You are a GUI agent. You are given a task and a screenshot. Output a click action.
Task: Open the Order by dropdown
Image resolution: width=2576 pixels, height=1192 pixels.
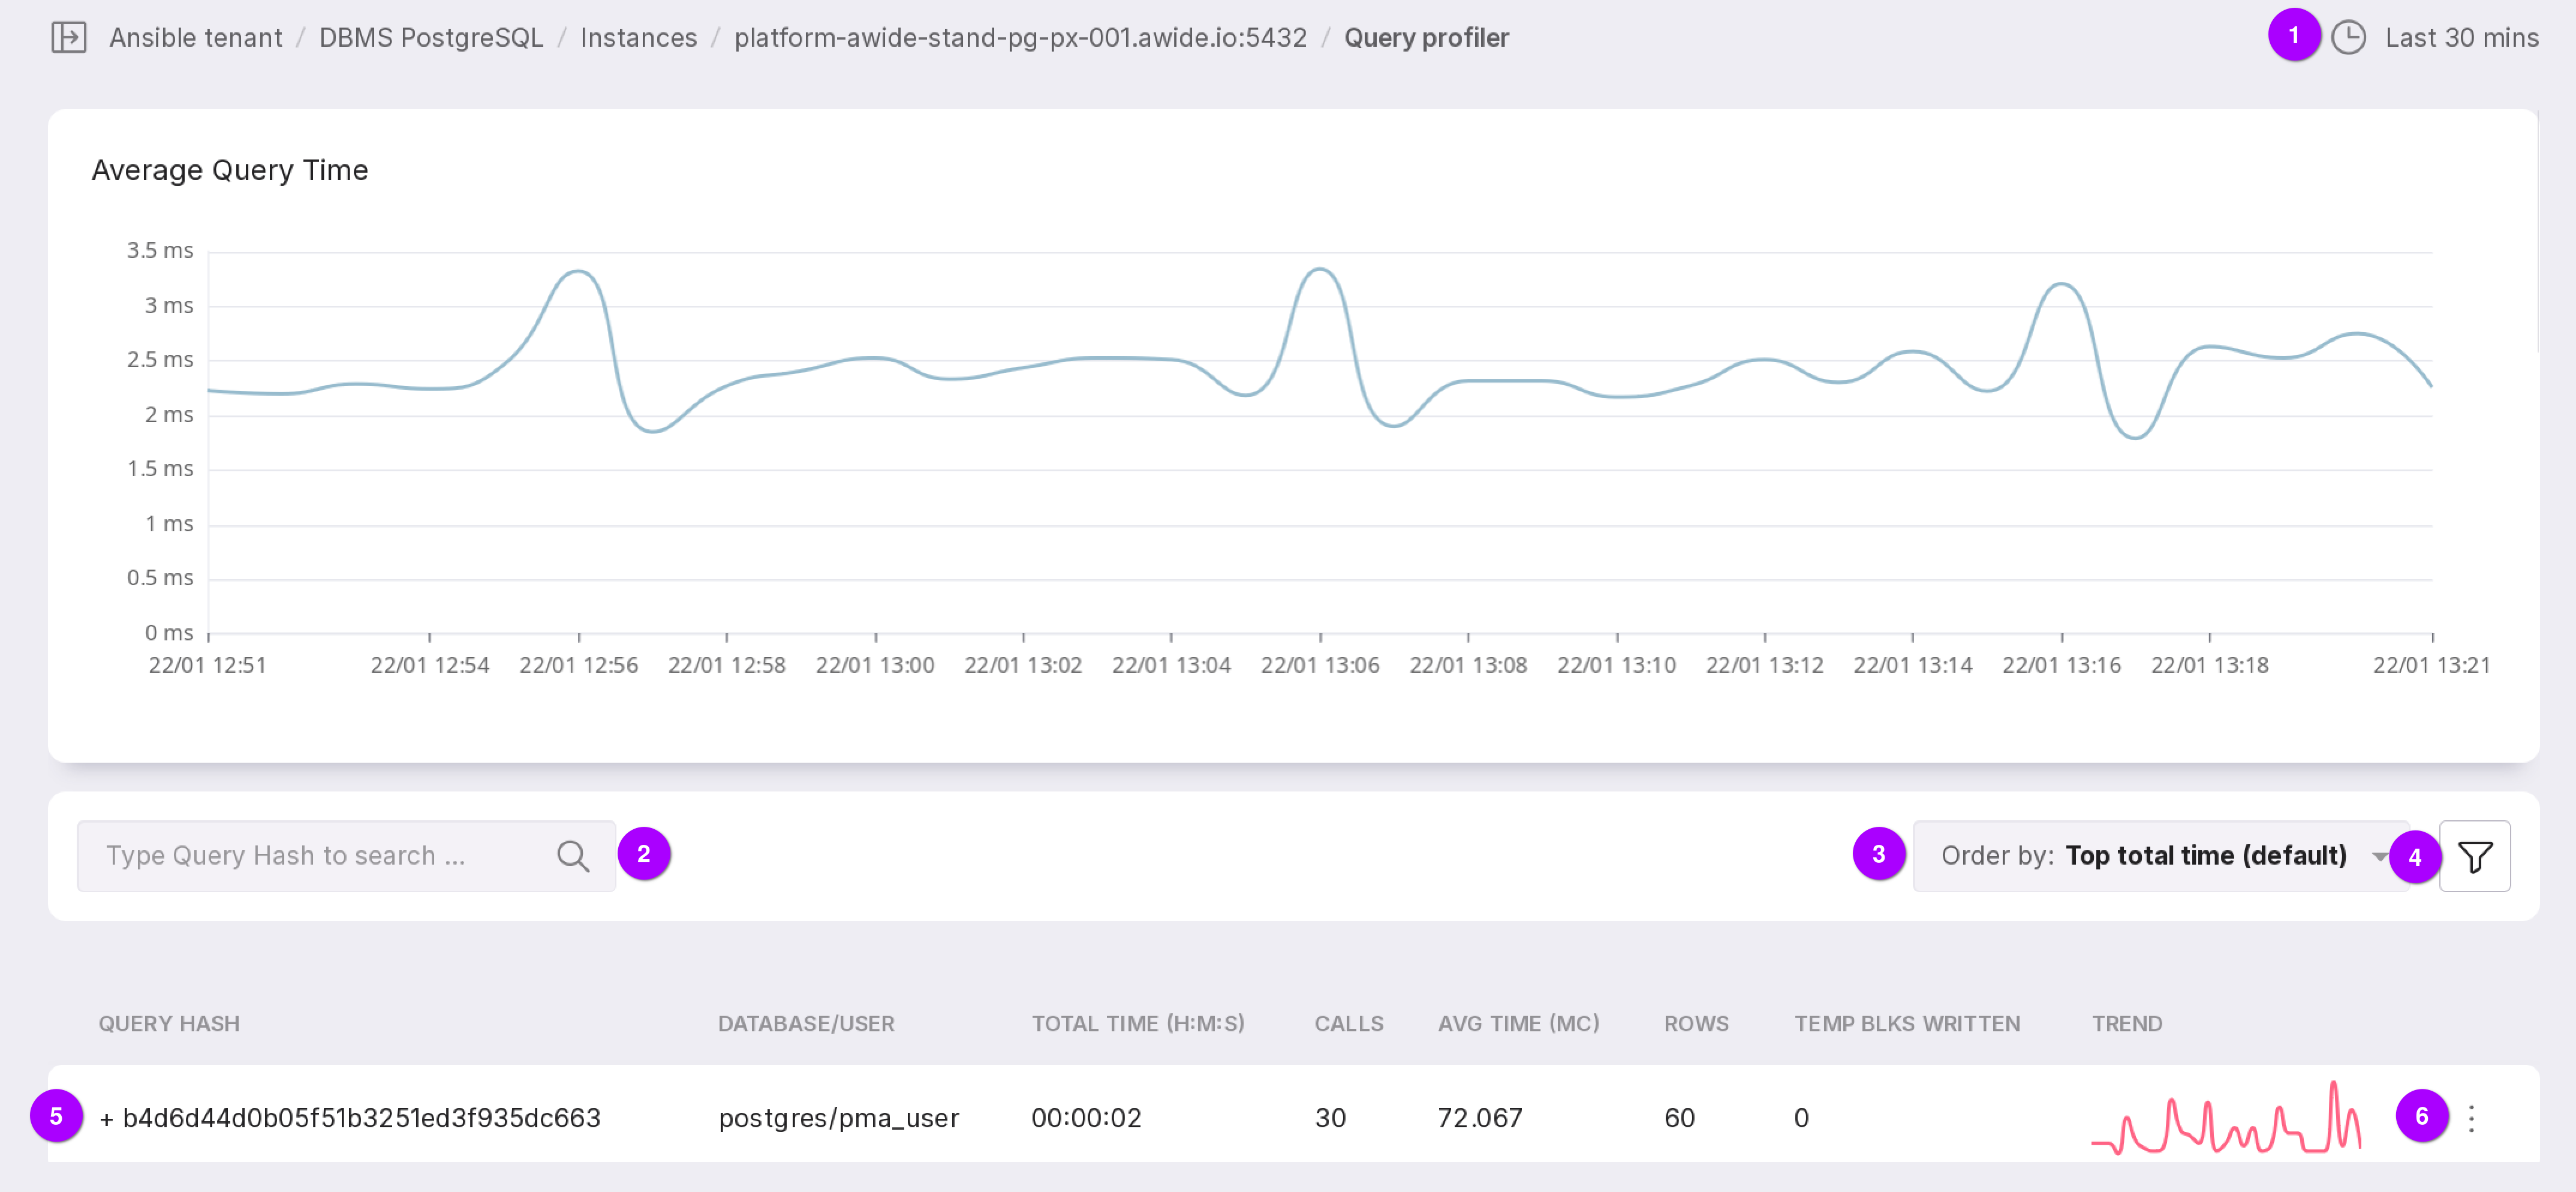tap(2150, 856)
